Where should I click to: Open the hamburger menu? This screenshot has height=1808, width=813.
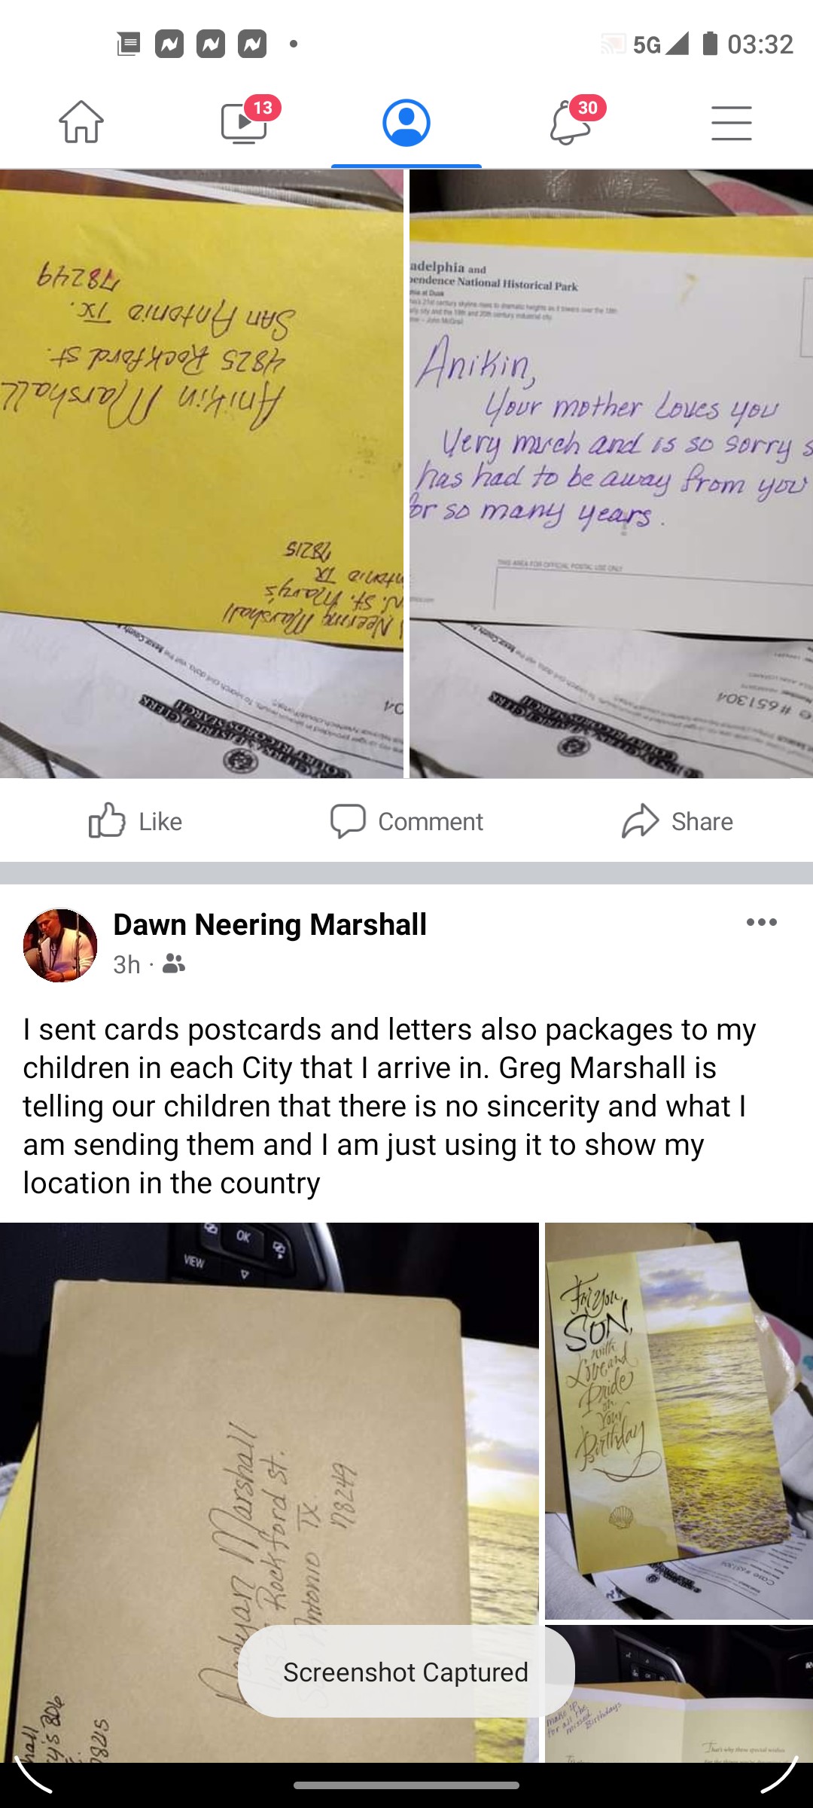coord(732,123)
